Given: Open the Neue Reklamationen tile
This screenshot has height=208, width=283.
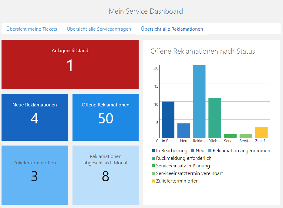Looking at the screenshot, I should point(35,117).
